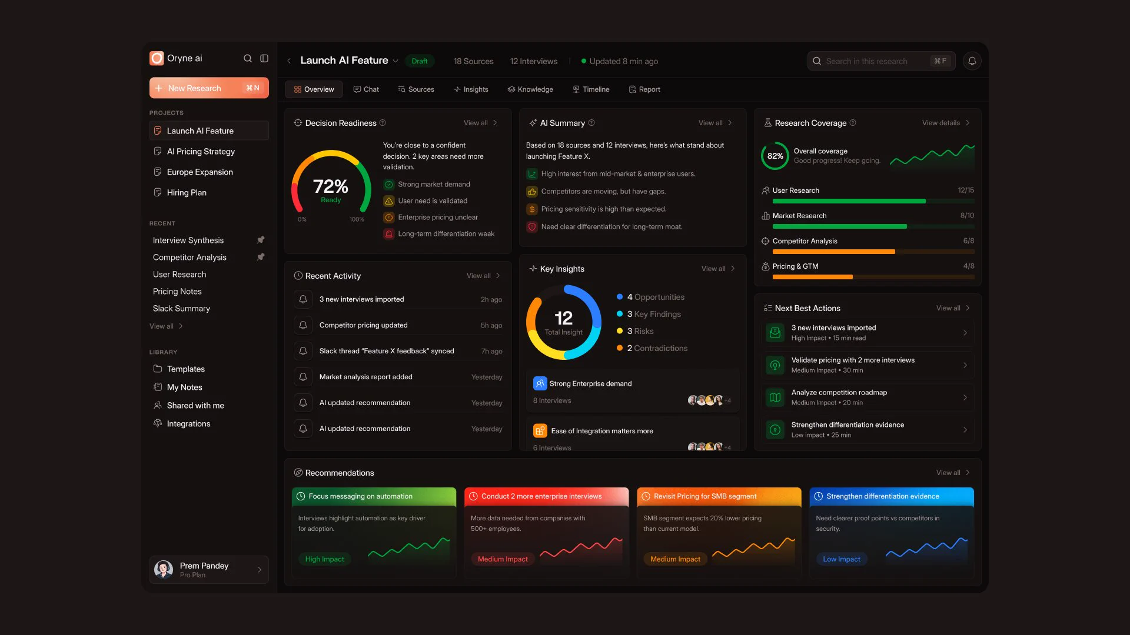The height and width of the screenshot is (635, 1130).
Task: Click the Draft status badge
Action: (x=420, y=61)
